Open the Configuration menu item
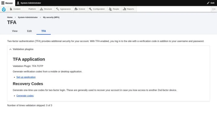217x136 pixels. coord(99,9)
